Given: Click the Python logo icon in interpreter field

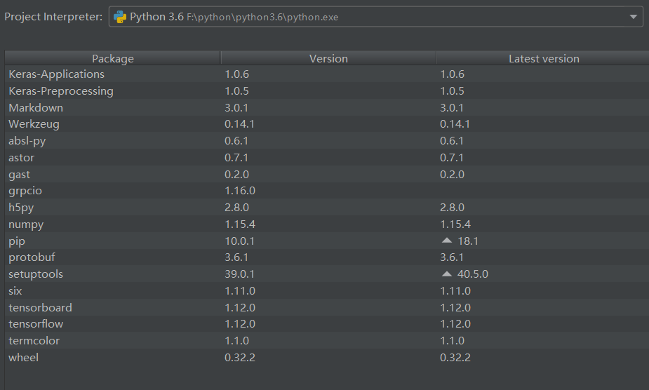Looking at the screenshot, I should (120, 17).
